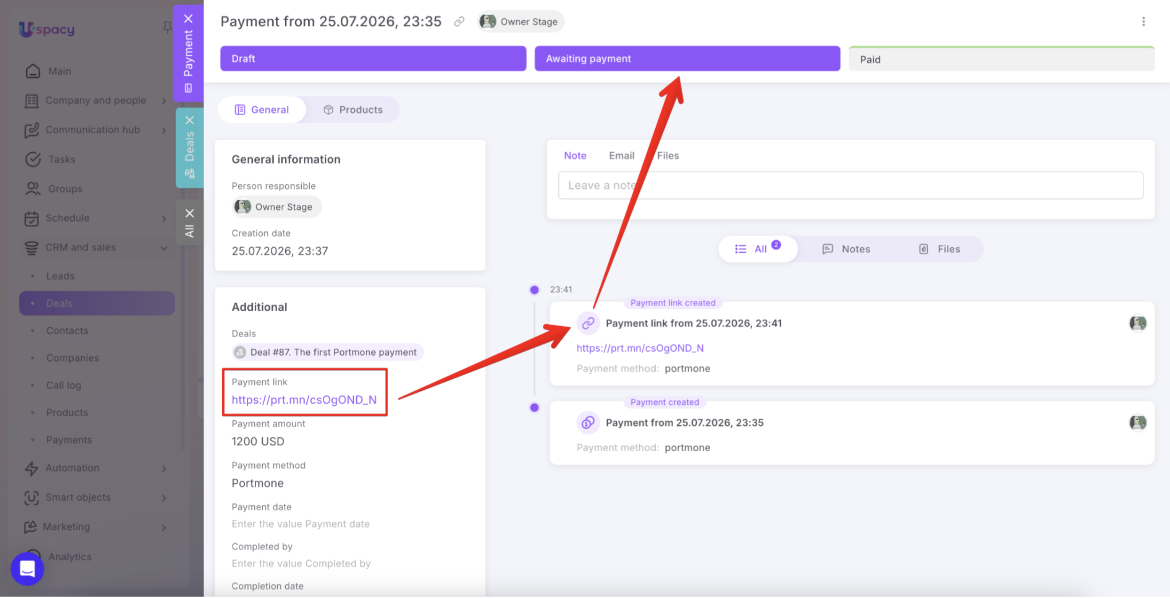Select the Draft stage
The image size is (1170, 598).
(373, 58)
